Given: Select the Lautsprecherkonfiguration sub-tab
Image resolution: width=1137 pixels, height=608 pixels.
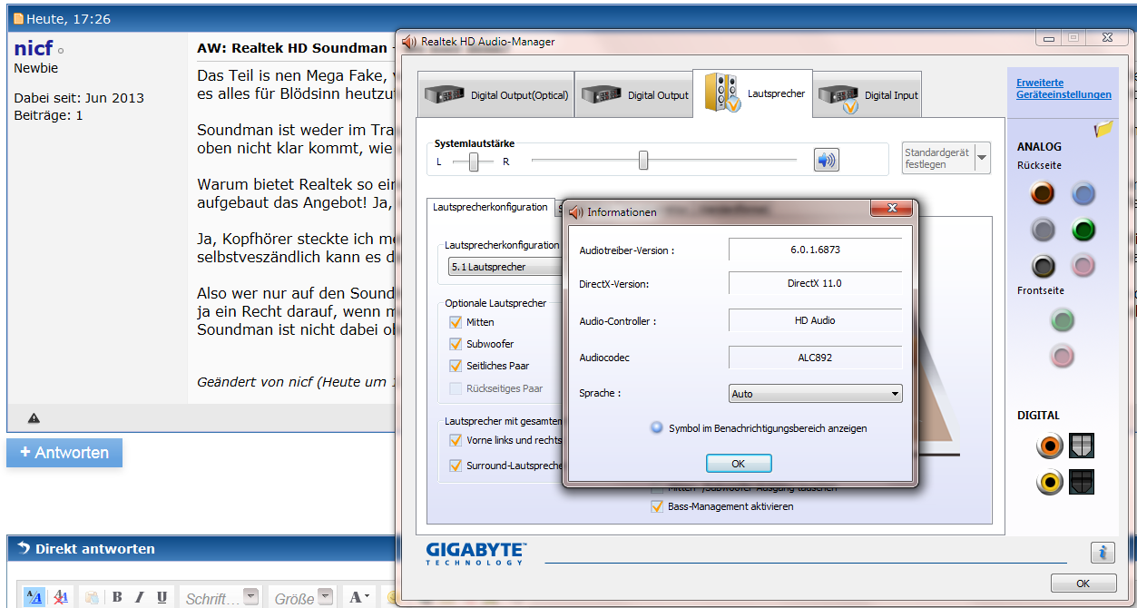Looking at the screenshot, I should click(x=491, y=207).
